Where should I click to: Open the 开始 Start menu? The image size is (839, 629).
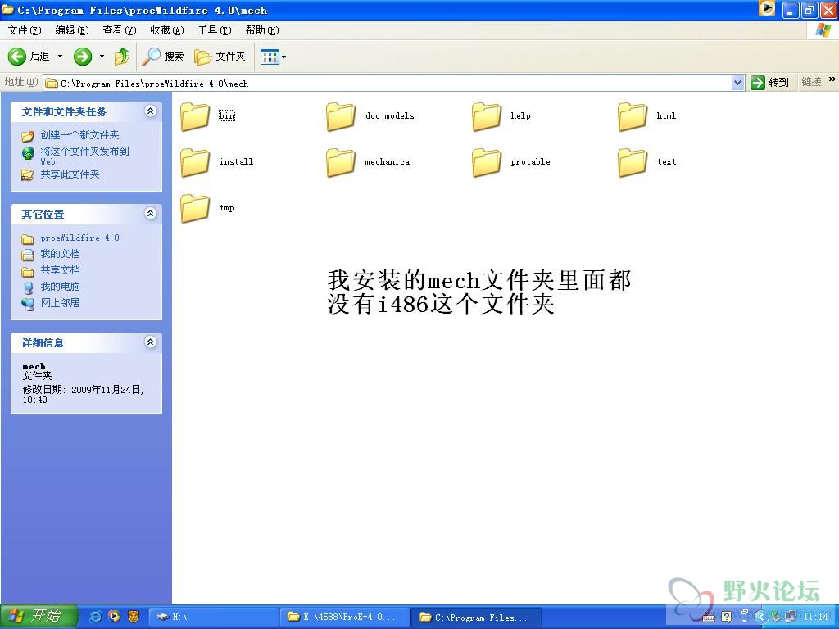pos(39,617)
